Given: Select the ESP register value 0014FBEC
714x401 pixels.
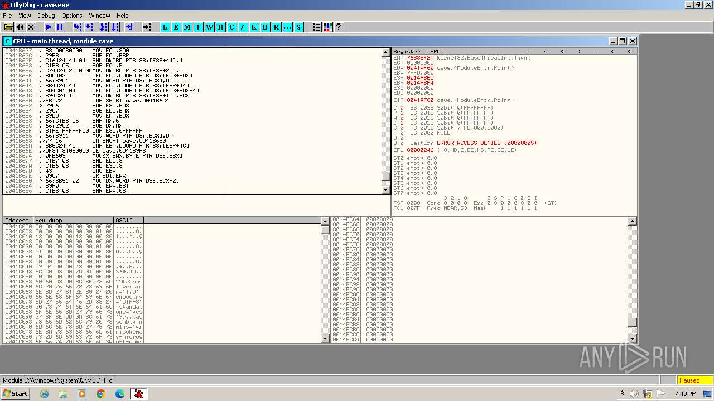Looking at the screenshot, I should tap(420, 78).
